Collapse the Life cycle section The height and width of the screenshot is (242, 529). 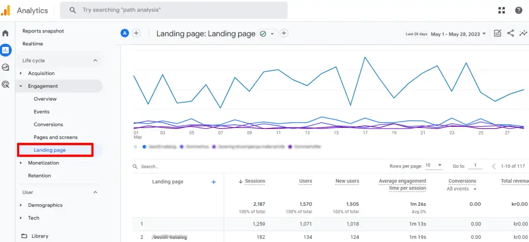click(x=95, y=61)
